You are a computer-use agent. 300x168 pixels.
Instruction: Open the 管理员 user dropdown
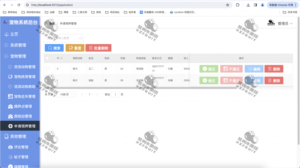coord(285,23)
